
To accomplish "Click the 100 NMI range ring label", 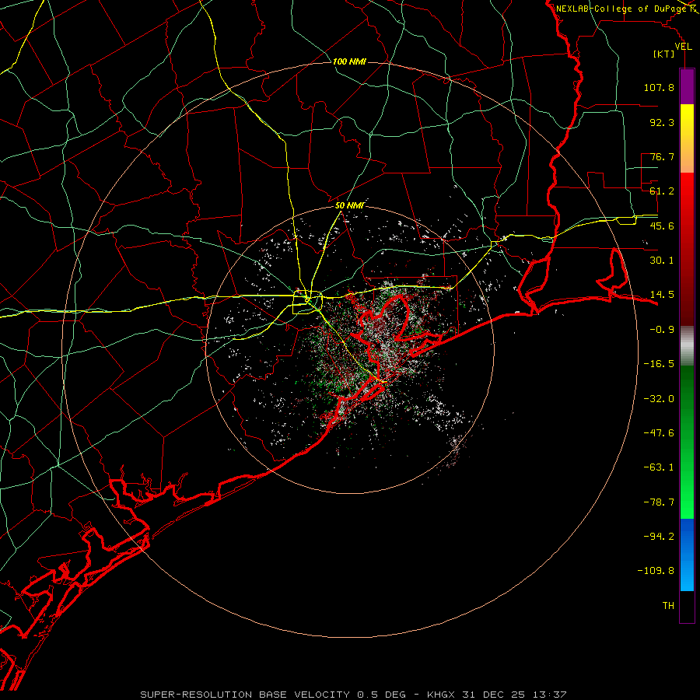I will pyautogui.click(x=349, y=61).
